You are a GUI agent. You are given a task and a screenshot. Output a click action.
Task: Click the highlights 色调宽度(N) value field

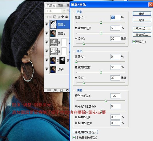(x=115, y=67)
